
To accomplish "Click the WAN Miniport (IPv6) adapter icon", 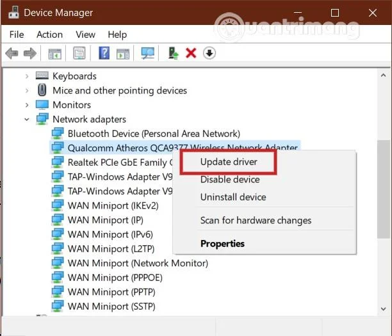I will [58, 234].
